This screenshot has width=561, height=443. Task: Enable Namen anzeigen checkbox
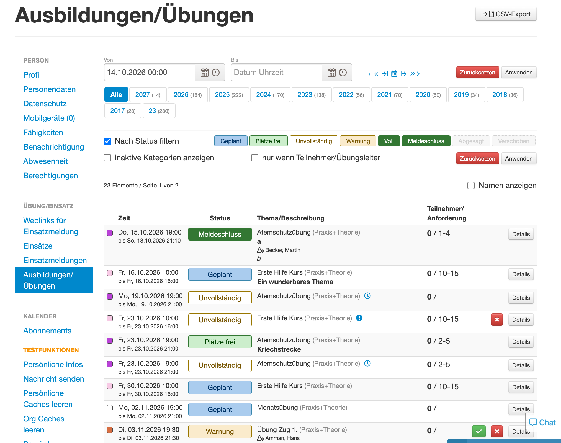click(471, 186)
